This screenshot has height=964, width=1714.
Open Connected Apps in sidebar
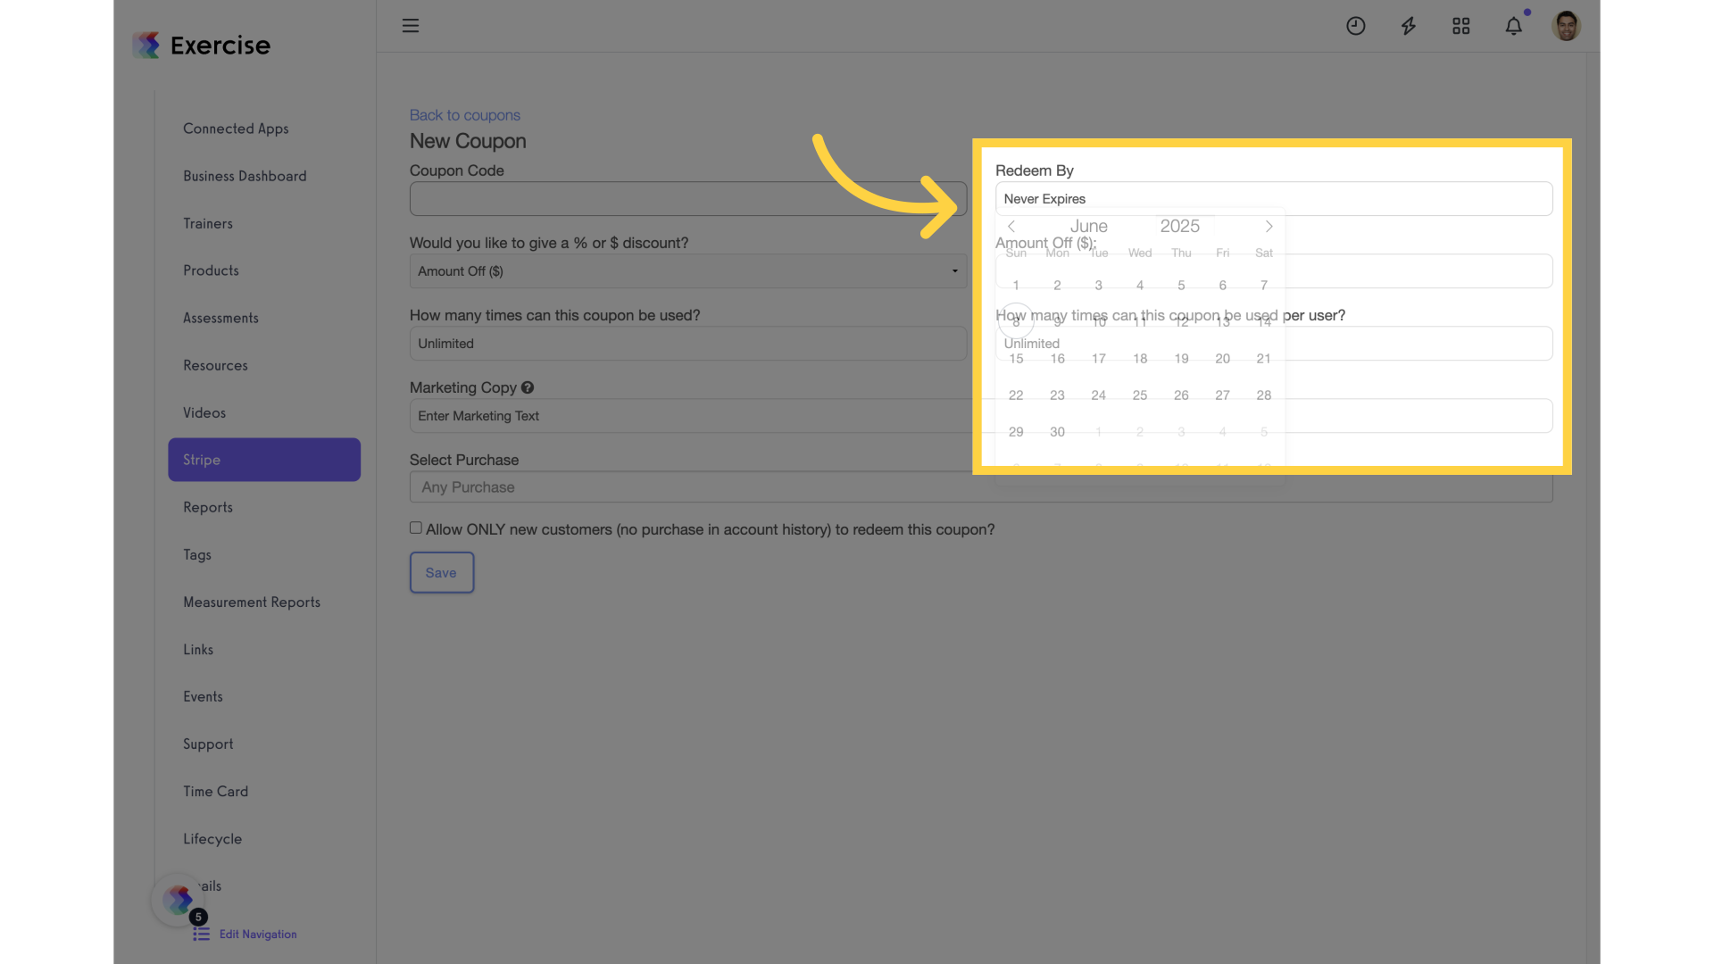pyautogui.click(x=236, y=129)
